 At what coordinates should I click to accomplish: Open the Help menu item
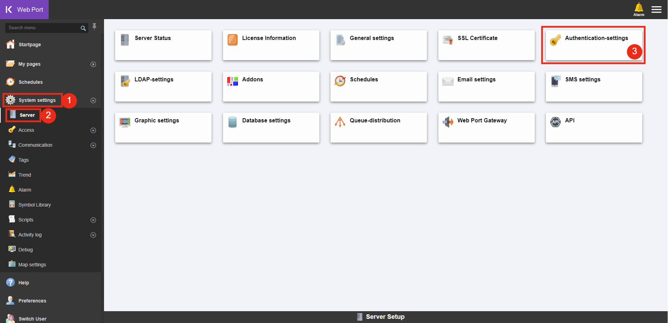[50, 282]
